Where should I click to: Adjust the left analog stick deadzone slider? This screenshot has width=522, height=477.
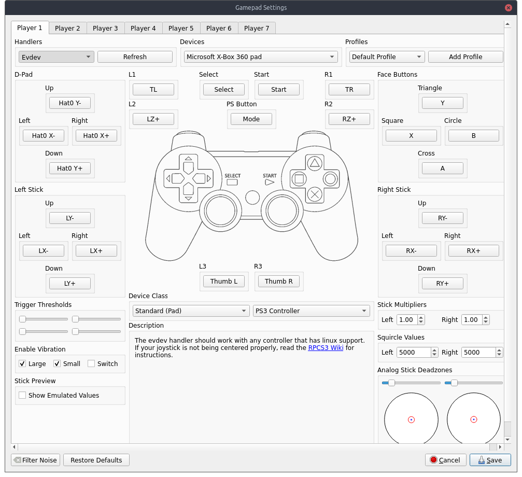click(x=391, y=383)
